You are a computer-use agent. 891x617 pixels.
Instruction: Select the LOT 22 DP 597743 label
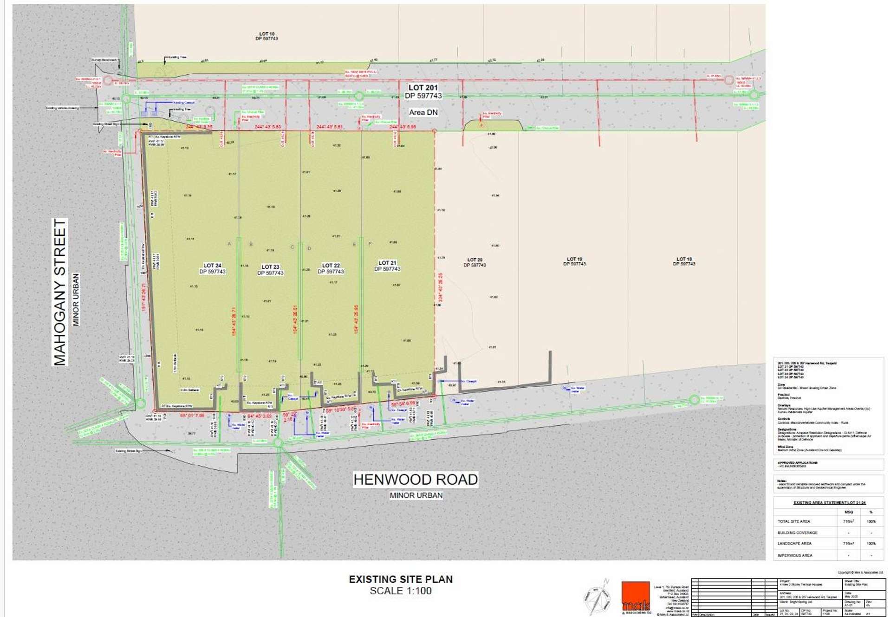331,268
